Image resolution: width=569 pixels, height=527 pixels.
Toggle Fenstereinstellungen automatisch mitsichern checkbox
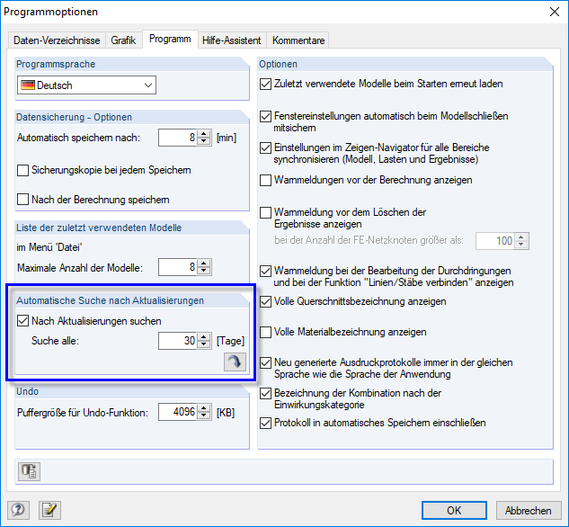[x=266, y=117]
